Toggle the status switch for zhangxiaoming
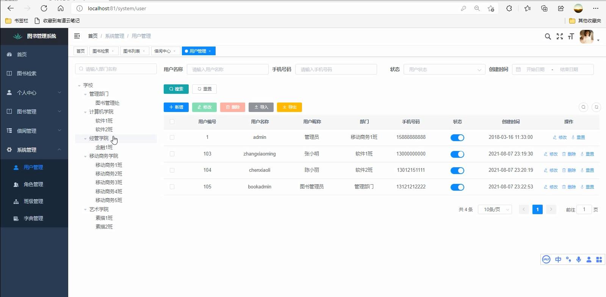Image resolution: width=606 pixels, height=297 pixels. (x=457, y=154)
